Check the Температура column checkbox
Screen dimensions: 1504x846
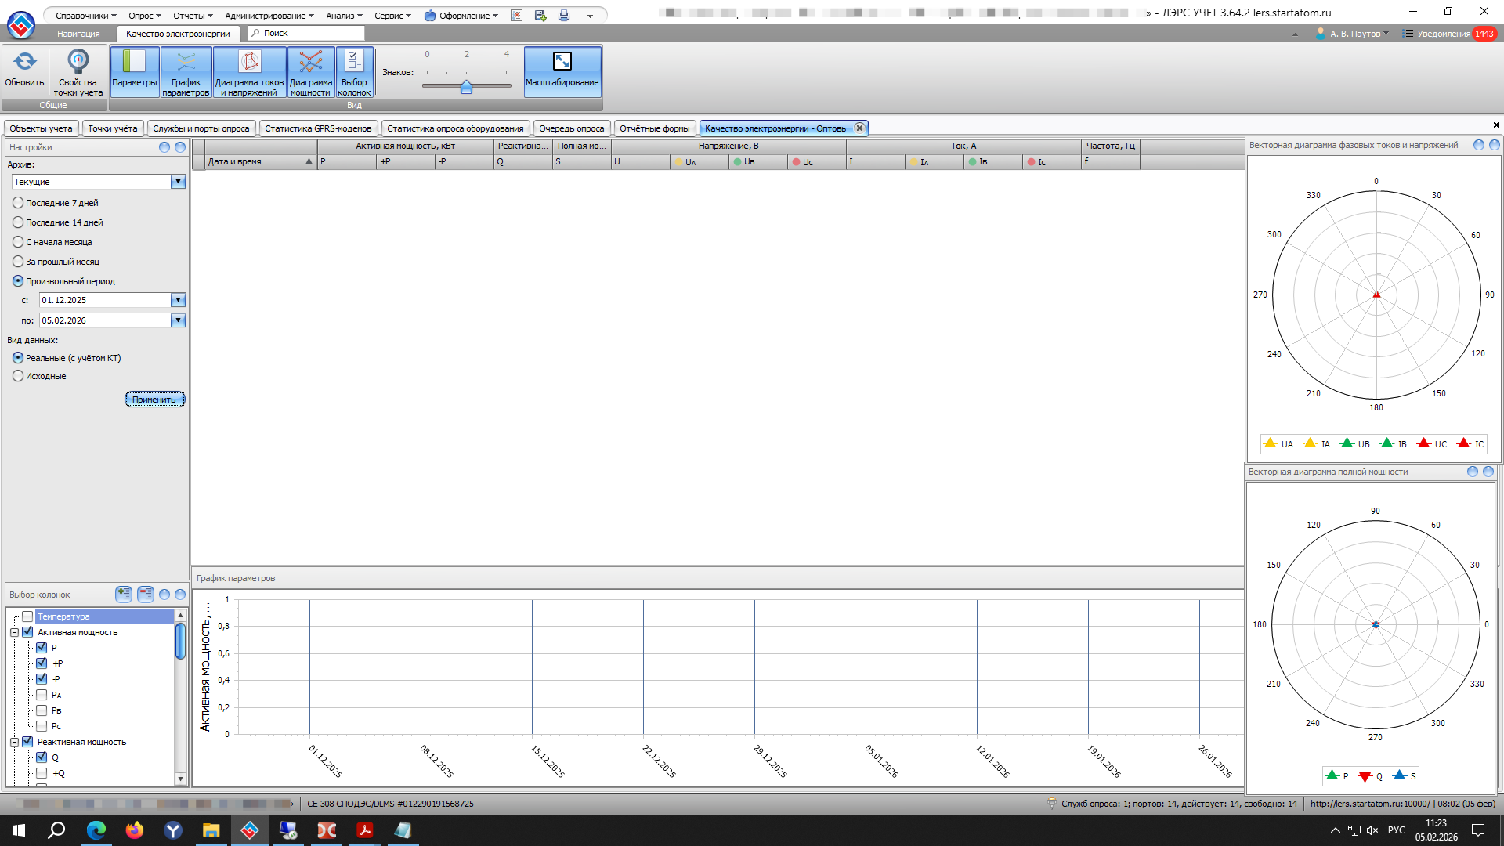coord(27,616)
